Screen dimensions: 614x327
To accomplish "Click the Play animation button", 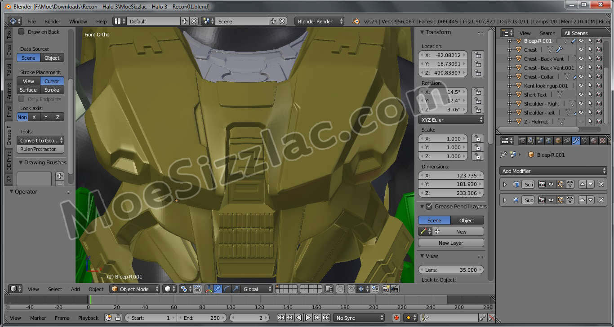I will [x=308, y=318].
